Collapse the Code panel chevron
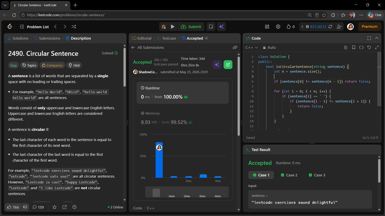The height and width of the screenshot is (216, 385). pyautogui.click(x=377, y=38)
